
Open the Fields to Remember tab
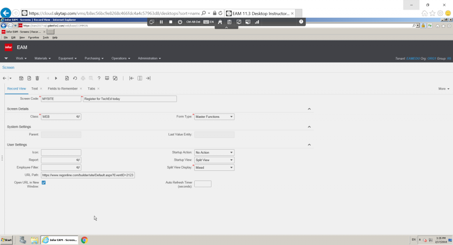(x=63, y=88)
